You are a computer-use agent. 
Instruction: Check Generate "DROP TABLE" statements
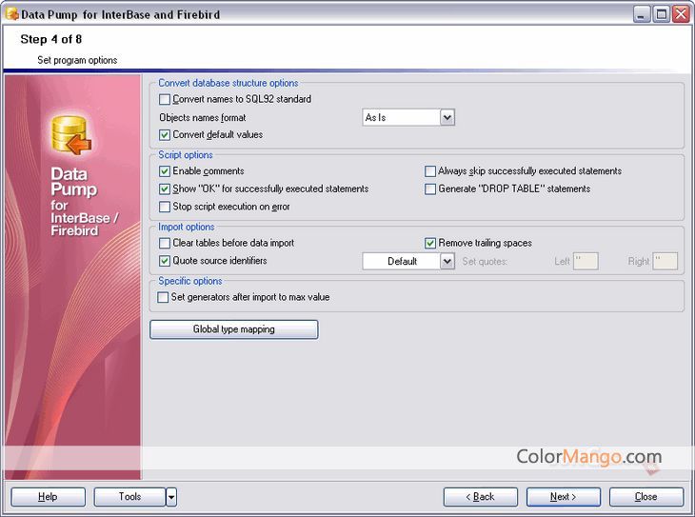(x=430, y=189)
